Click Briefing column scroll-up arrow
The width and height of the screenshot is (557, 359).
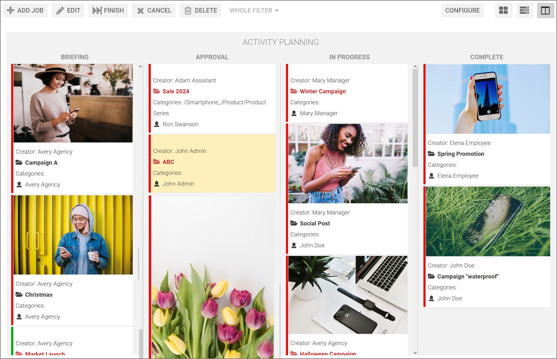141,66
